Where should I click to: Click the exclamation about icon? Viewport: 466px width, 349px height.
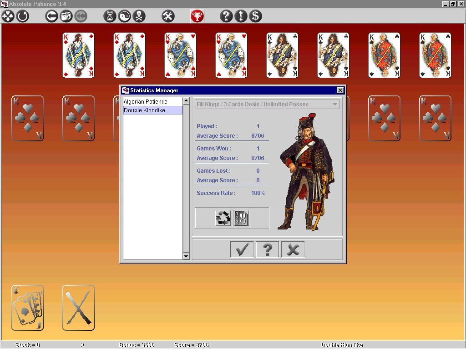[240, 16]
